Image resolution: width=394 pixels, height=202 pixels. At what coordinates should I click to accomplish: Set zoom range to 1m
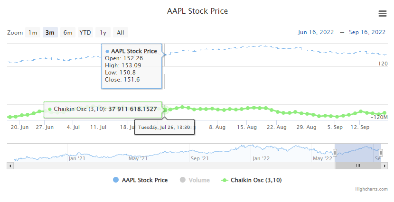[33, 33]
